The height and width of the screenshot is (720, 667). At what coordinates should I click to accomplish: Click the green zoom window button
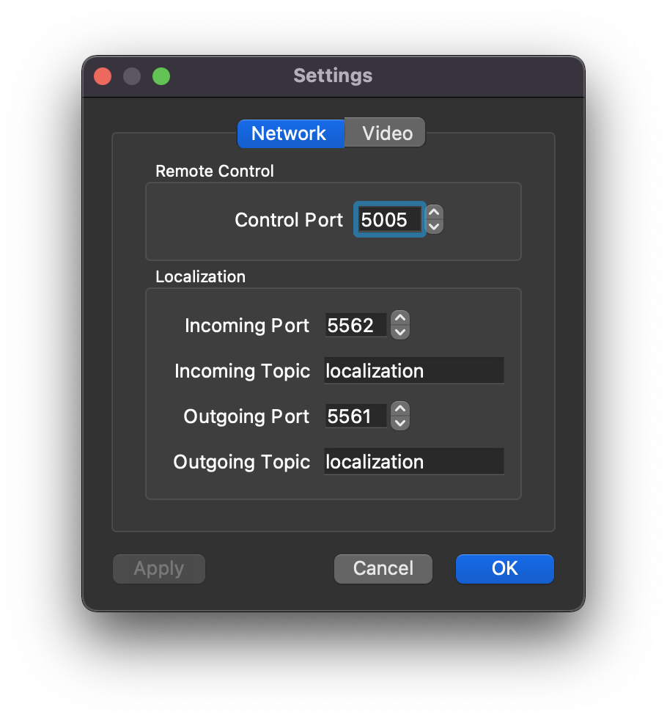161,76
